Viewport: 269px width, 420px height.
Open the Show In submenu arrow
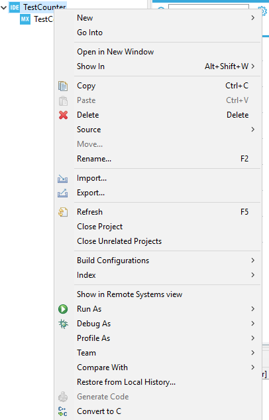[252, 66]
